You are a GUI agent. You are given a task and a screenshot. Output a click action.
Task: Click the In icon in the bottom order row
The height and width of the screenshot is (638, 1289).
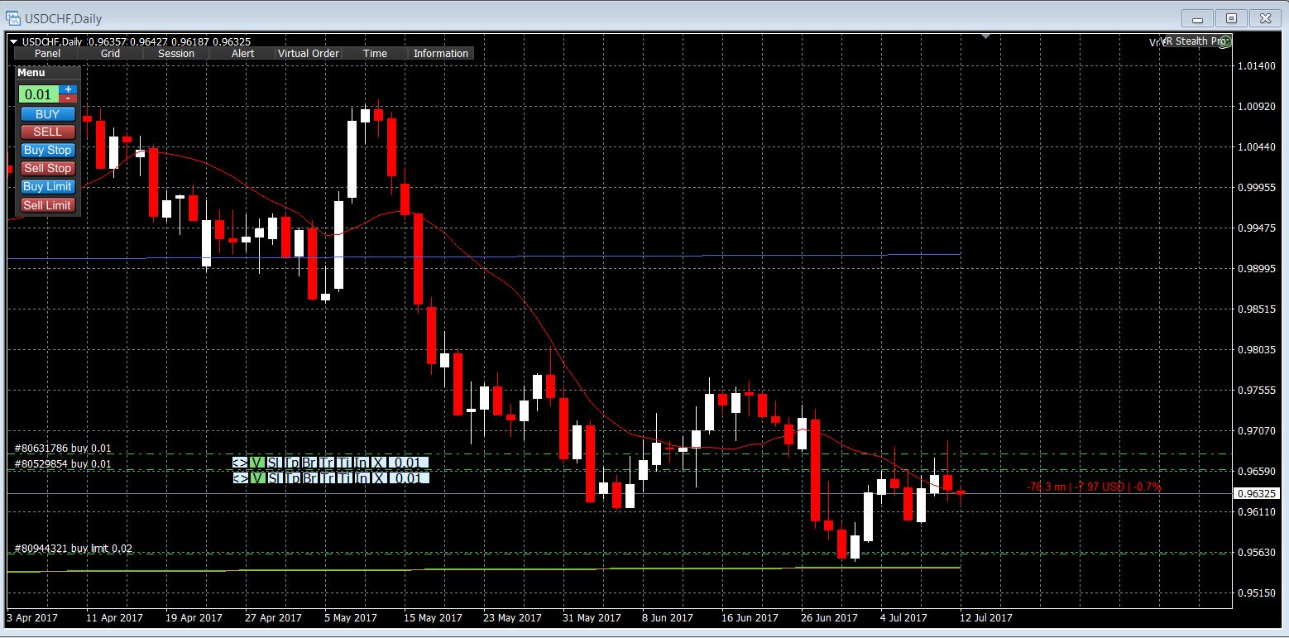point(361,478)
